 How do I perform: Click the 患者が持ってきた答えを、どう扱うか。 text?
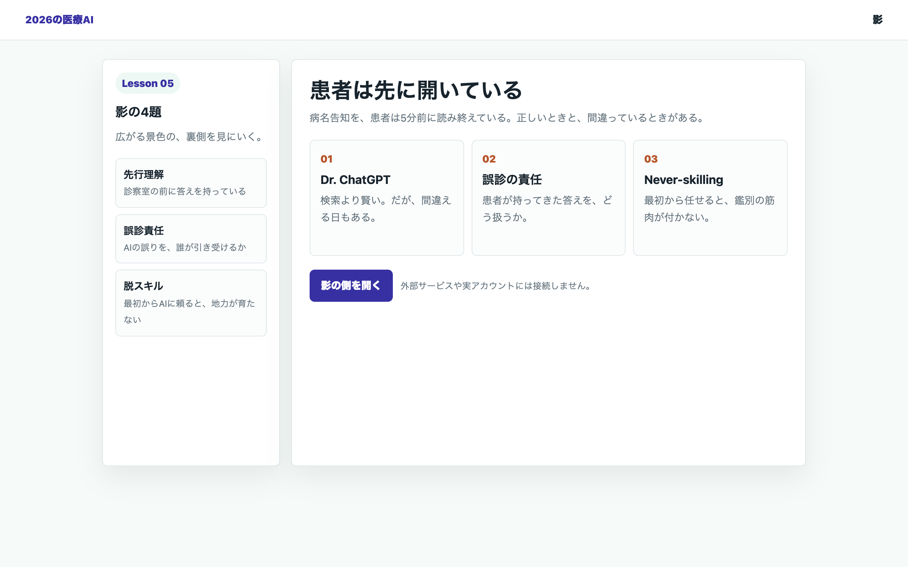547,209
